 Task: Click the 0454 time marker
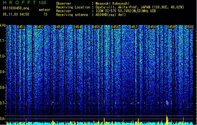coord(77,27)
